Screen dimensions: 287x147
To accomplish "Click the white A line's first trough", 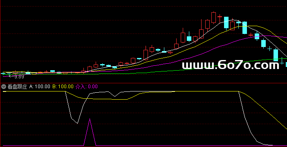I will (x=77, y=123).
